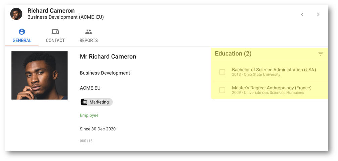
Task: Click the Reports people icon
Action: coord(89,32)
